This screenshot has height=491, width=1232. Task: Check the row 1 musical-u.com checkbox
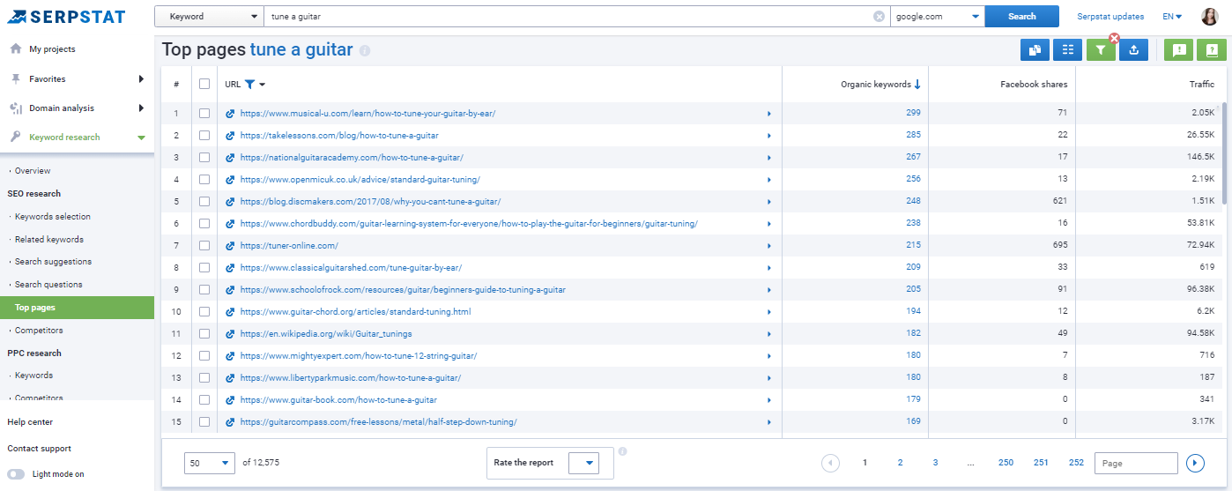coord(204,114)
